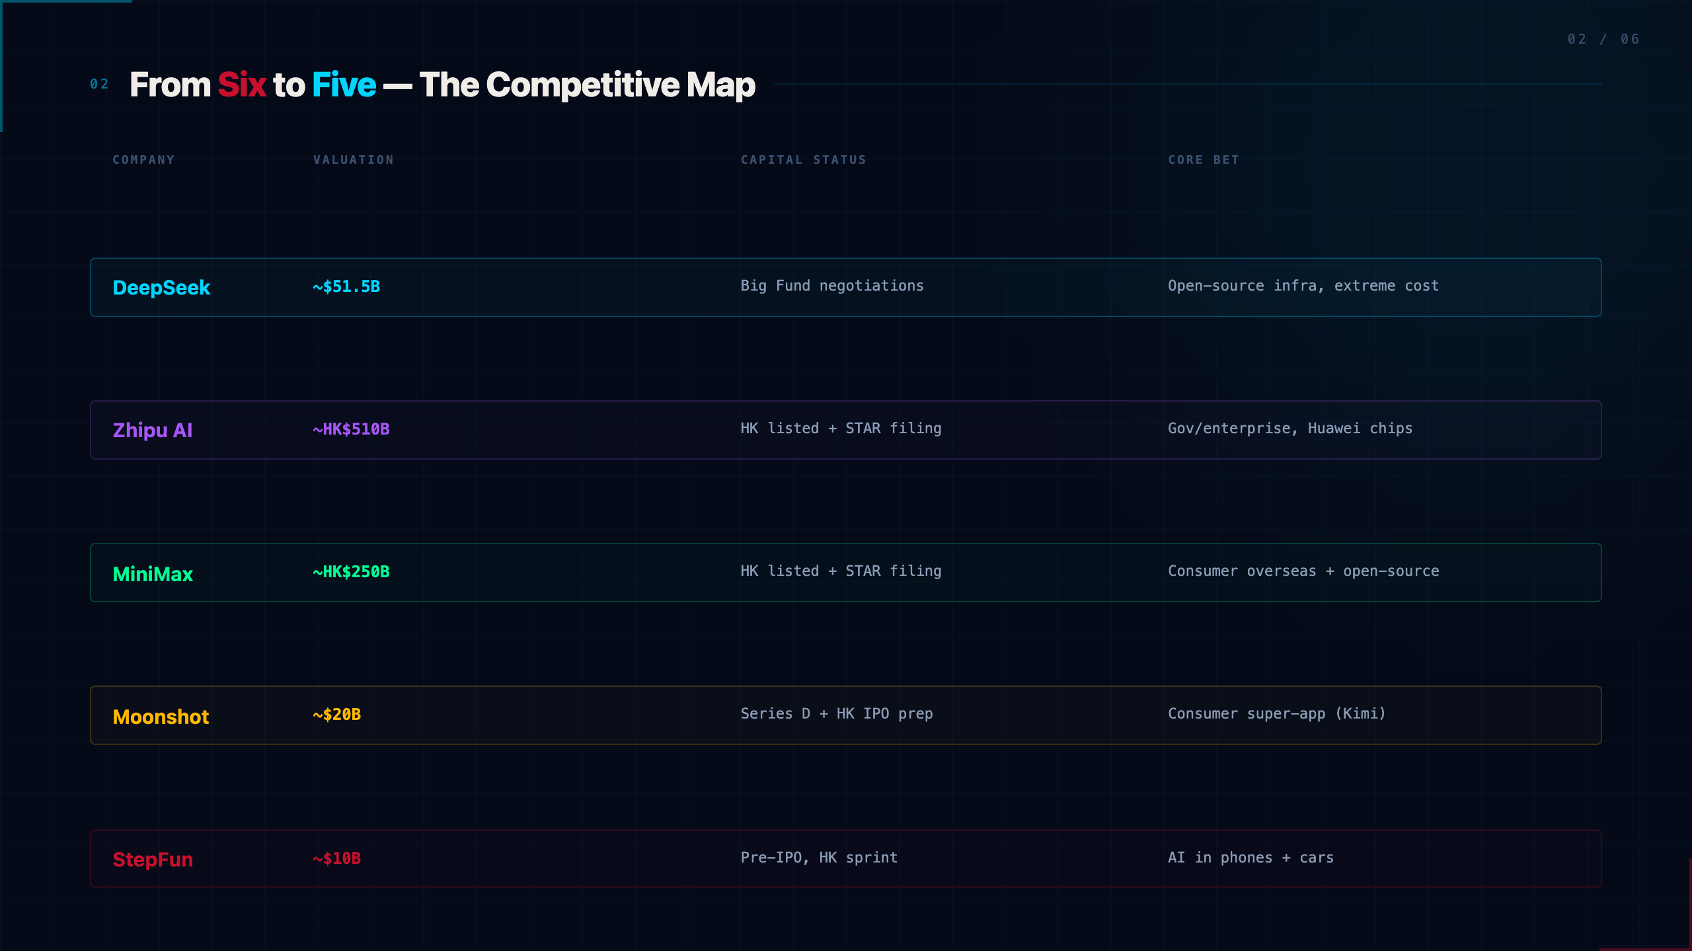This screenshot has height=951, width=1692.
Task: Select the CAPITAL STATUS column header
Action: (803, 160)
